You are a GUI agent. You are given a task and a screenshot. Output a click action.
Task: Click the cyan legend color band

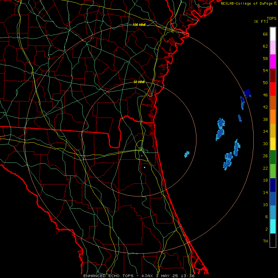[273, 226]
